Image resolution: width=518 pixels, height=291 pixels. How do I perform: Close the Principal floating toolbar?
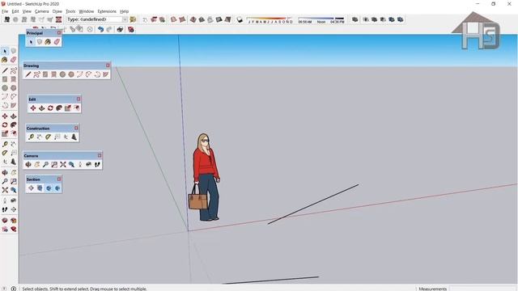point(59,32)
